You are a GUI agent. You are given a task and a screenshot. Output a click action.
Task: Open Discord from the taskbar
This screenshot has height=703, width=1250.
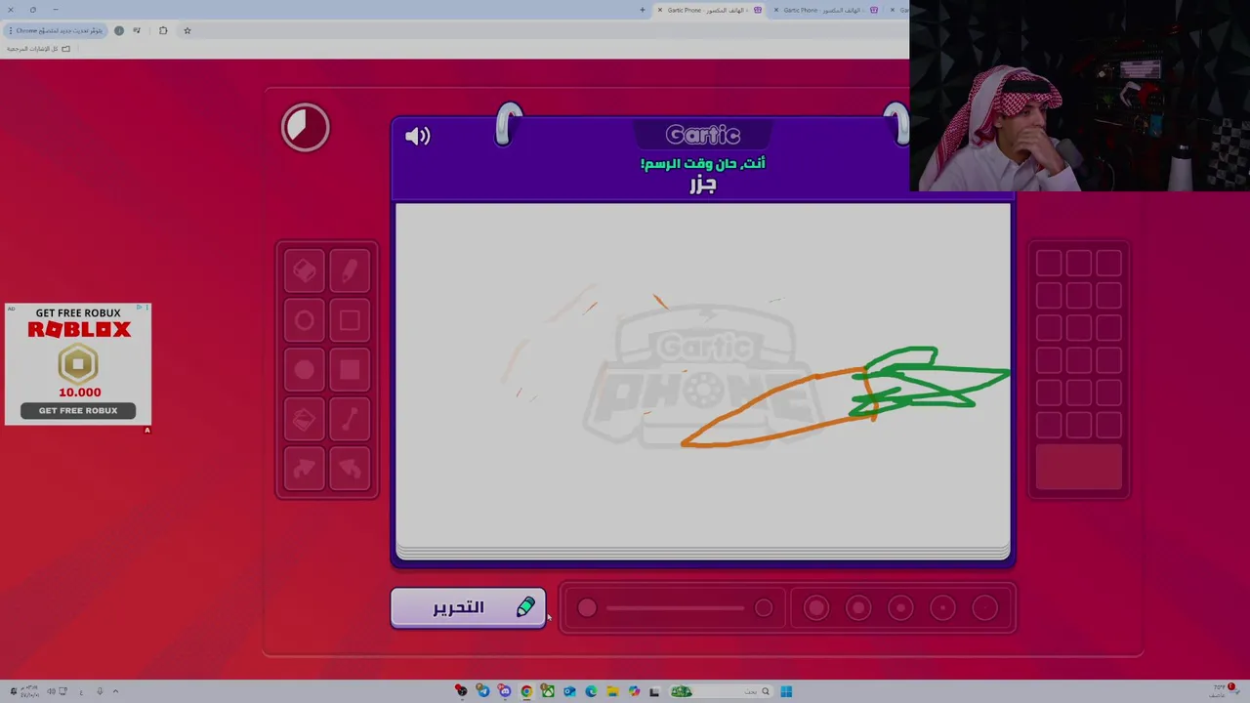click(504, 691)
